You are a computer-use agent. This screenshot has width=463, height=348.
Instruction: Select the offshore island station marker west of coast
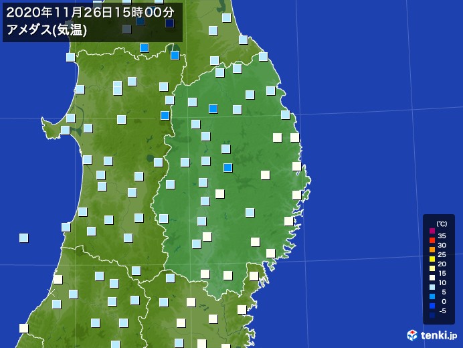24,238
